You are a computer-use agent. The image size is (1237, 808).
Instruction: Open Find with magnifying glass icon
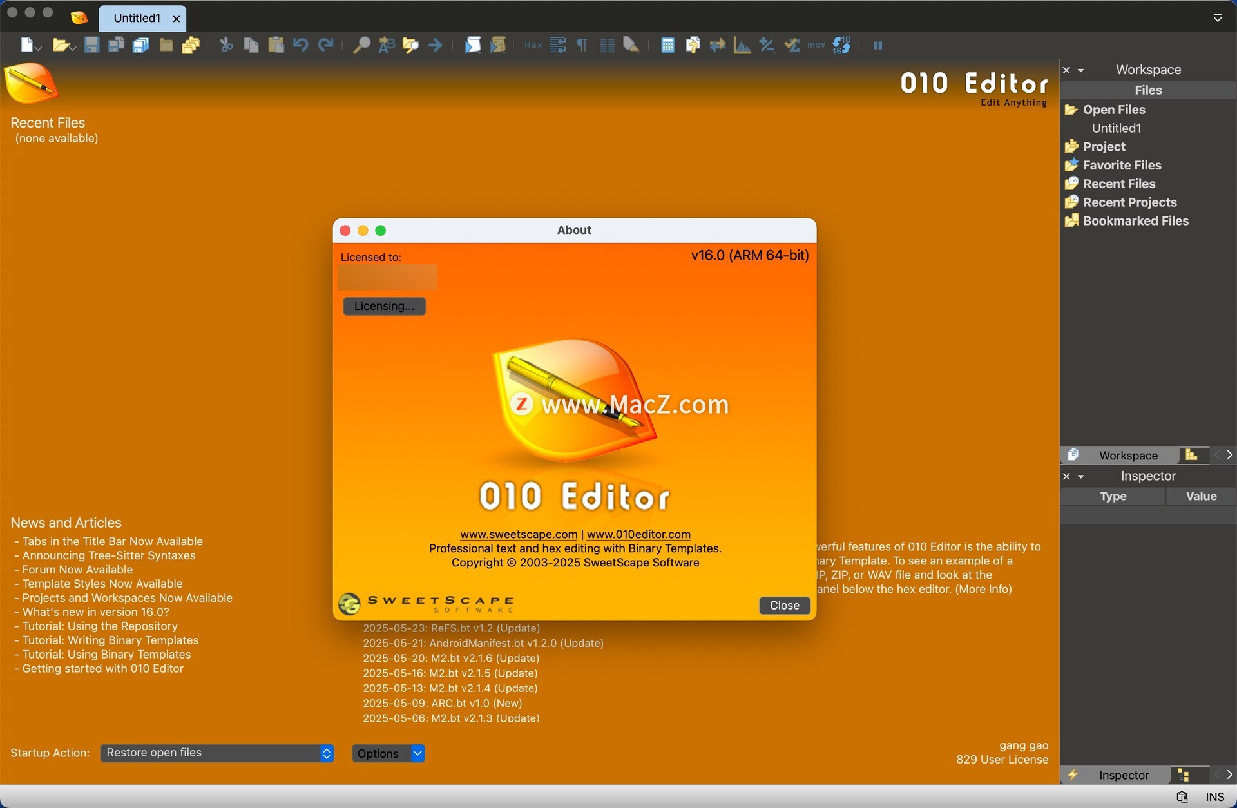point(361,45)
